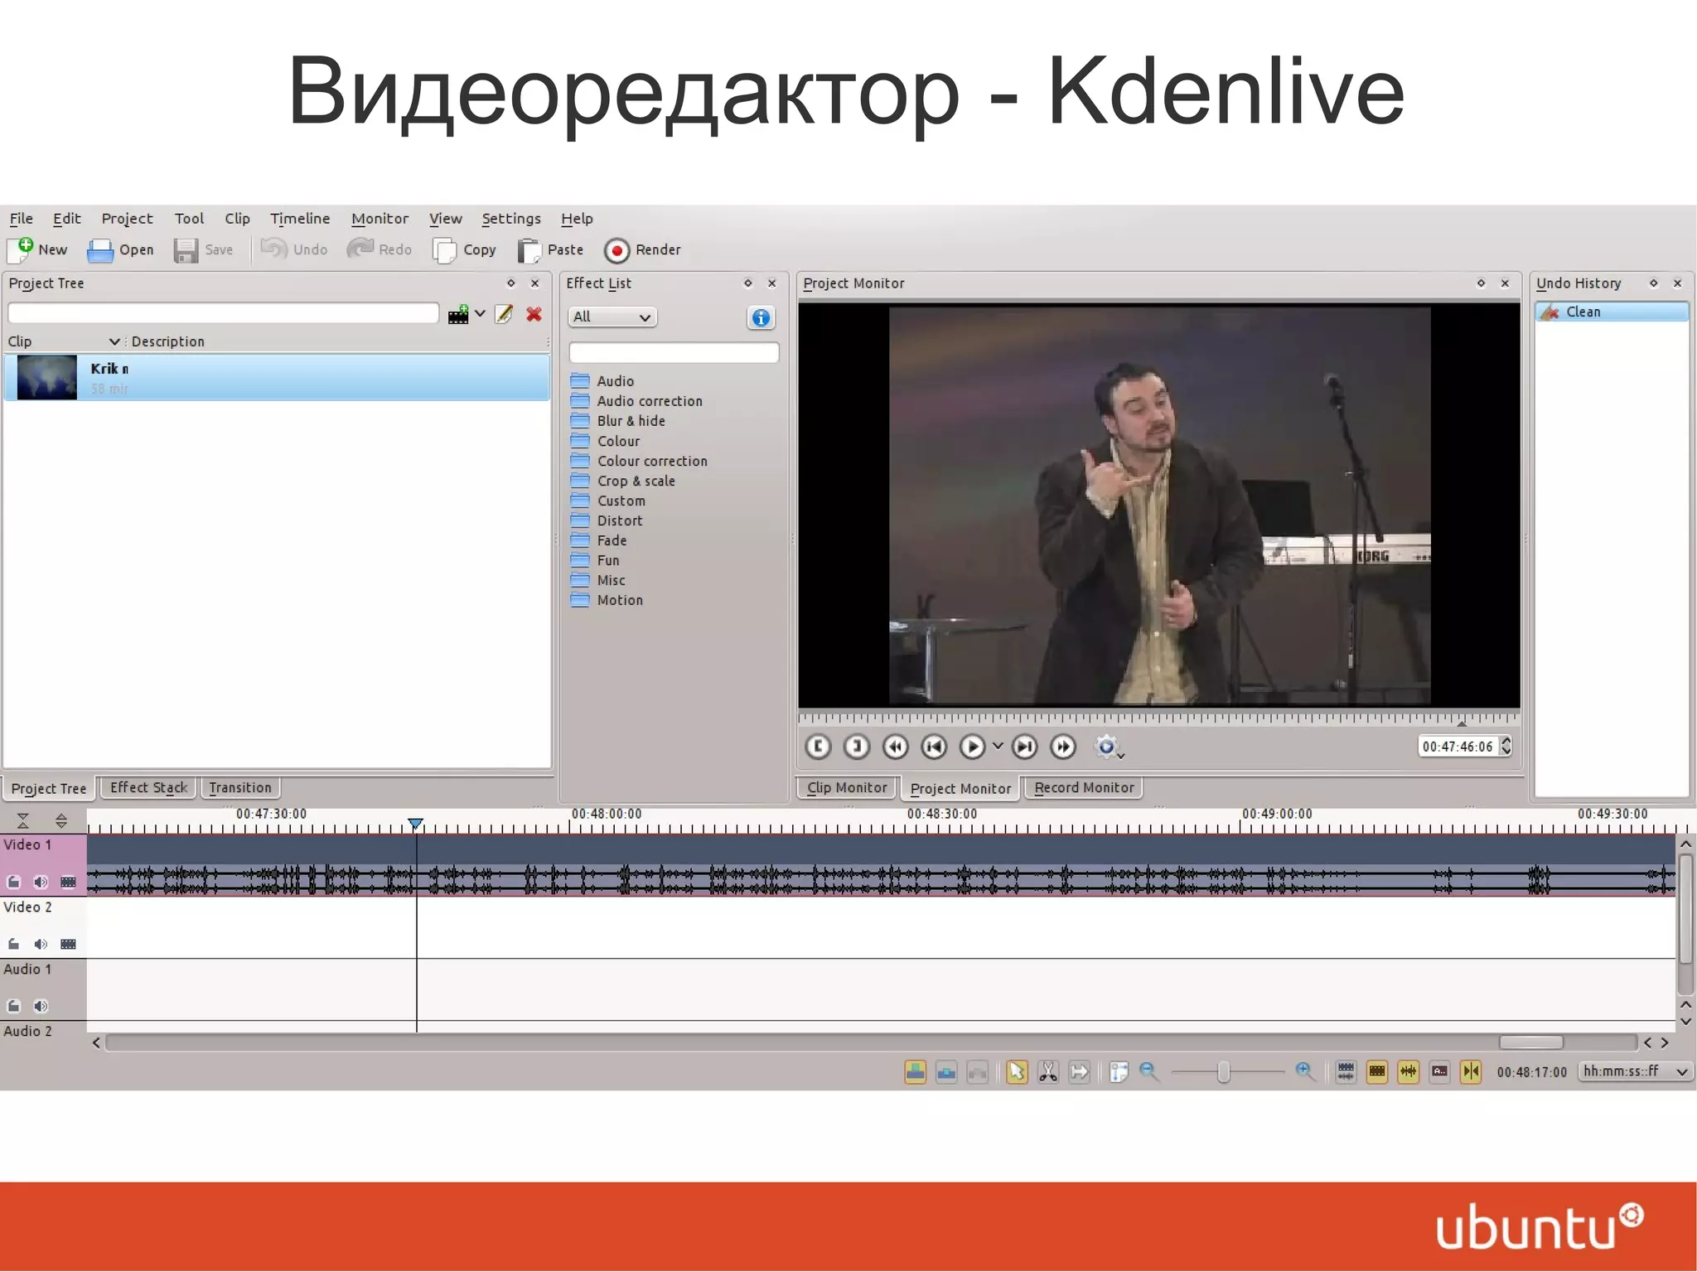
Task: Select the razor scissors tool
Action: point(1048,1072)
